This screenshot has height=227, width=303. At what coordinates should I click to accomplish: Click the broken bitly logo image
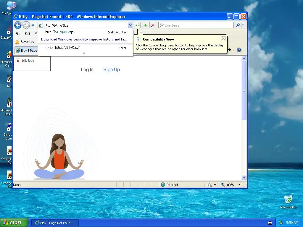click(x=32, y=64)
